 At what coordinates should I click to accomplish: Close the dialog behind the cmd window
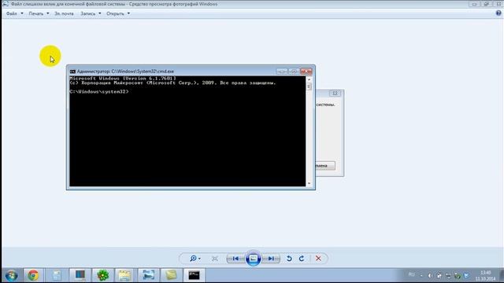335,93
